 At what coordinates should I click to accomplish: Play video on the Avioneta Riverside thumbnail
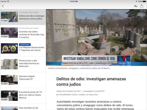[x=5, y=36]
